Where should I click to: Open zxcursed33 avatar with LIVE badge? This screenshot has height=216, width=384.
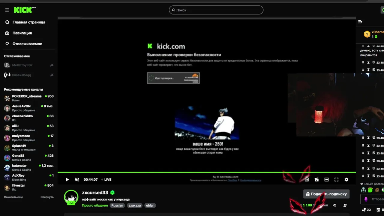pyautogui.click(x=71, y=197)
